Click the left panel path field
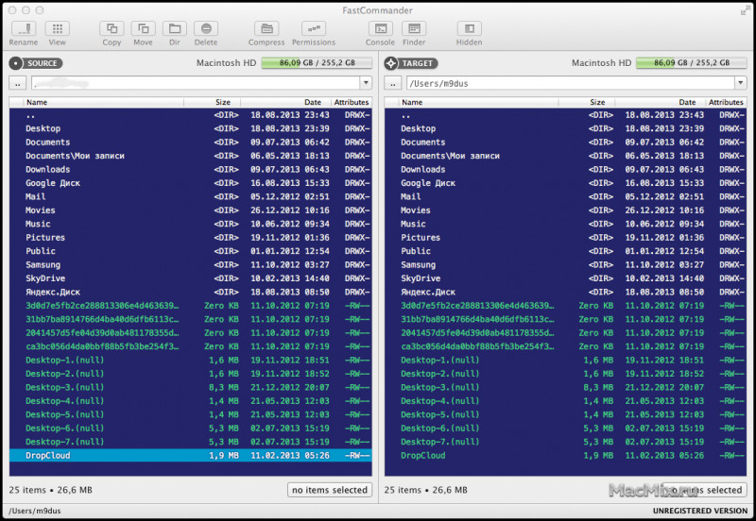This screenshot has height=521, width=756. (196, 83)
